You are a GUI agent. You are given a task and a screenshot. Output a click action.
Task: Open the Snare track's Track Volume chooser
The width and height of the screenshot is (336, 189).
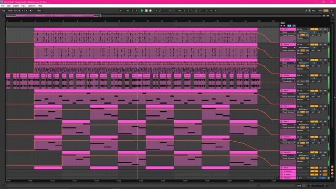tap(288, 50)
